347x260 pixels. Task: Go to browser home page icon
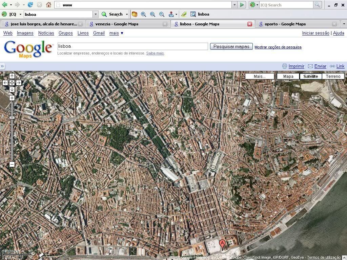coord(48,5)
